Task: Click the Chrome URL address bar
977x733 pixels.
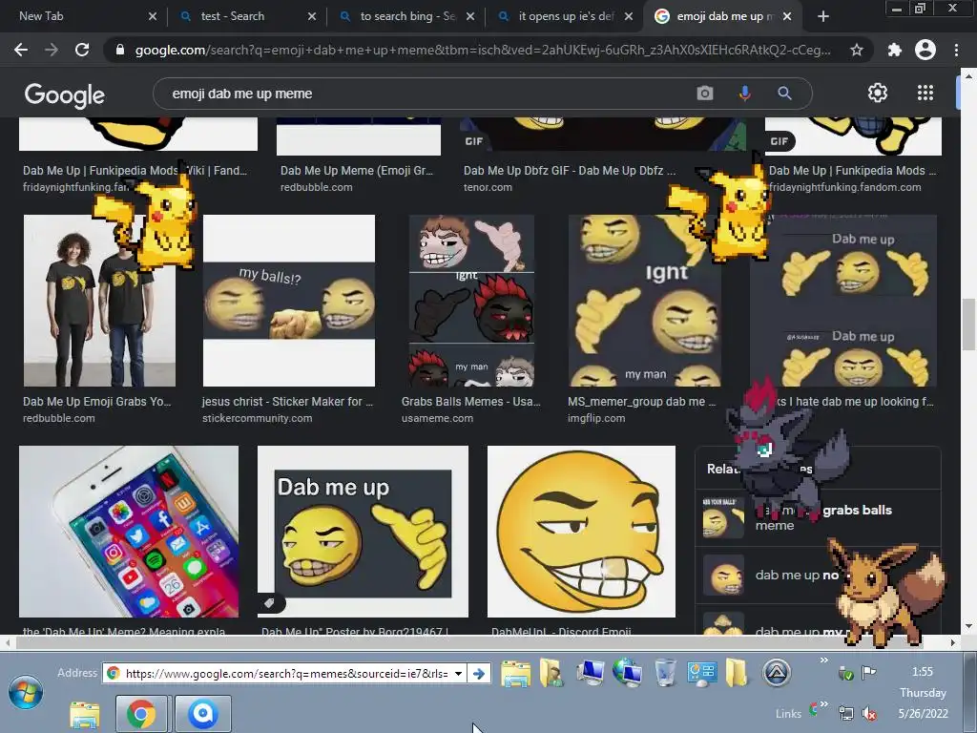Action: 483,50
